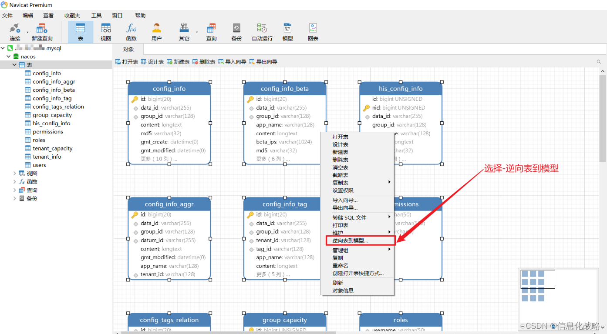Switch to 视图 (View) toolbar icon
The image size is (607, 334).
click(106, 32)
